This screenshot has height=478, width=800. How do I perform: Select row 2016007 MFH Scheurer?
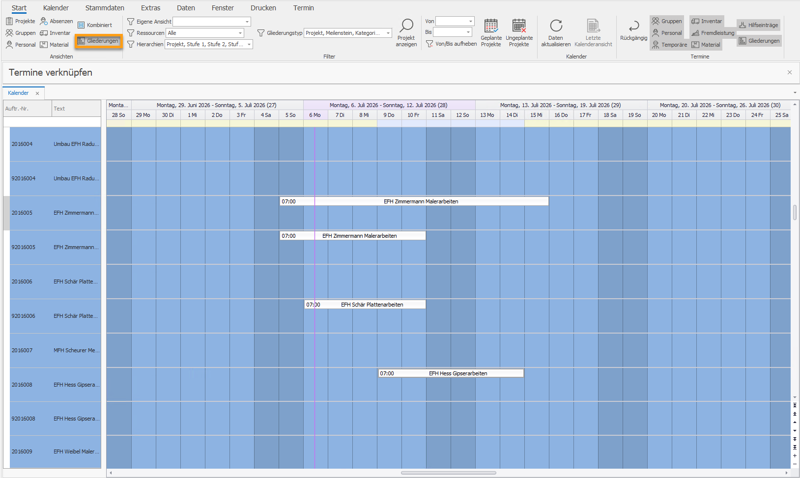click(x=55, y=350)
